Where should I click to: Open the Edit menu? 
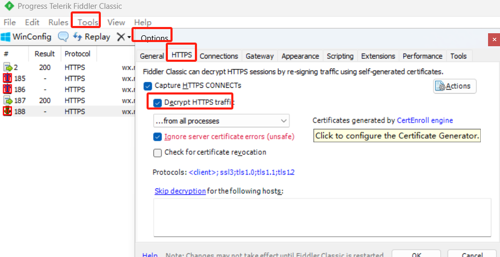coord(32,22)
